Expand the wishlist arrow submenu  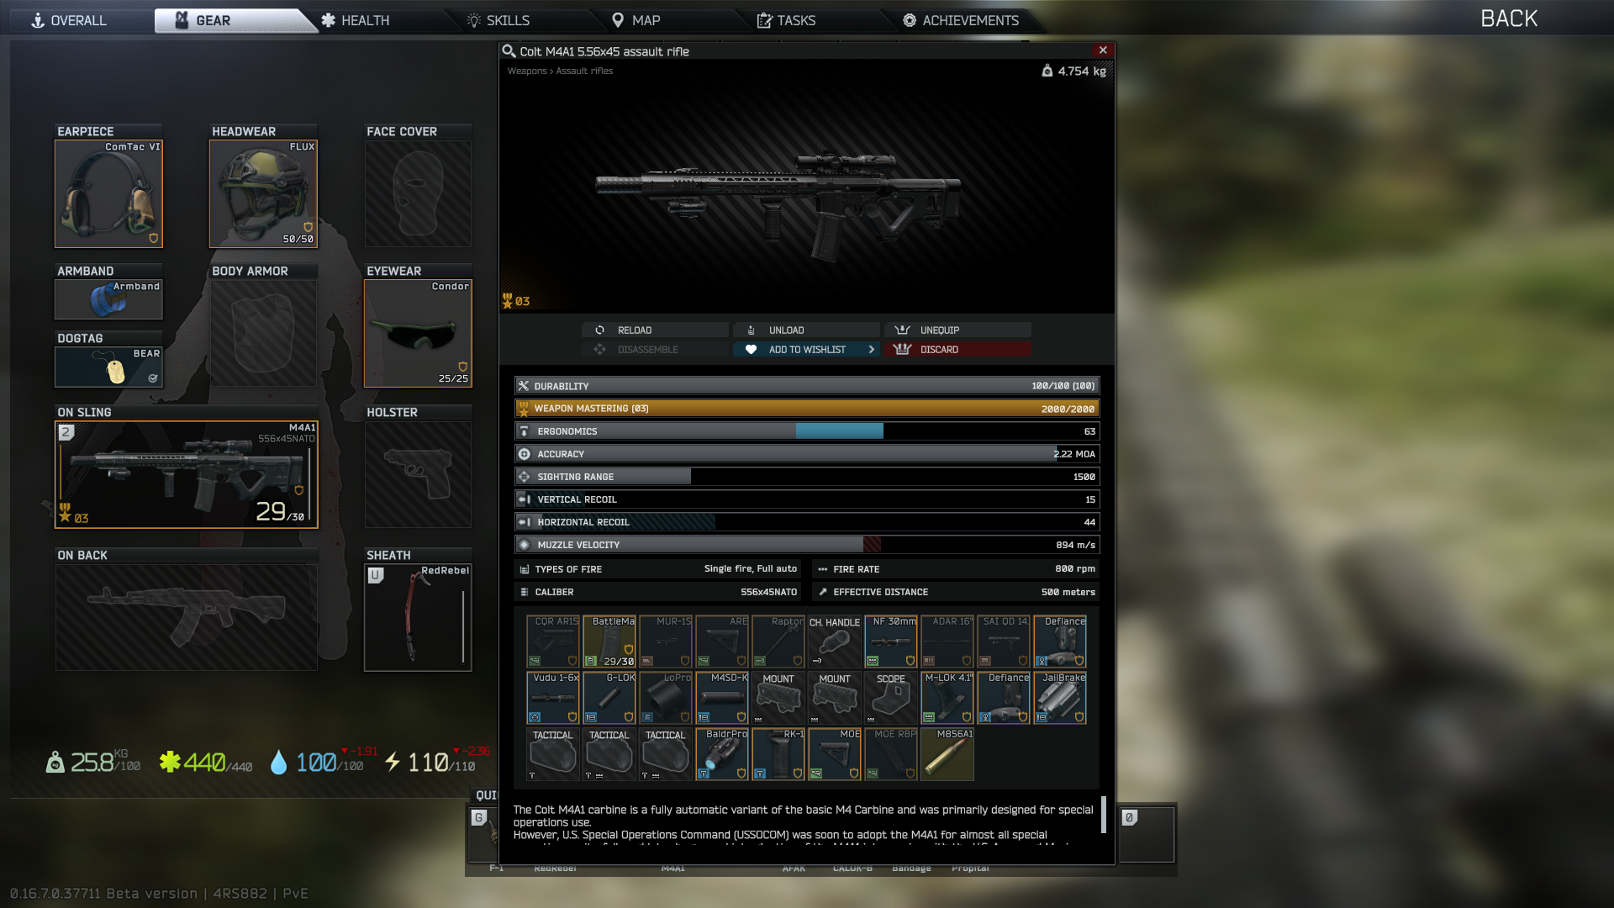point(872,350)
